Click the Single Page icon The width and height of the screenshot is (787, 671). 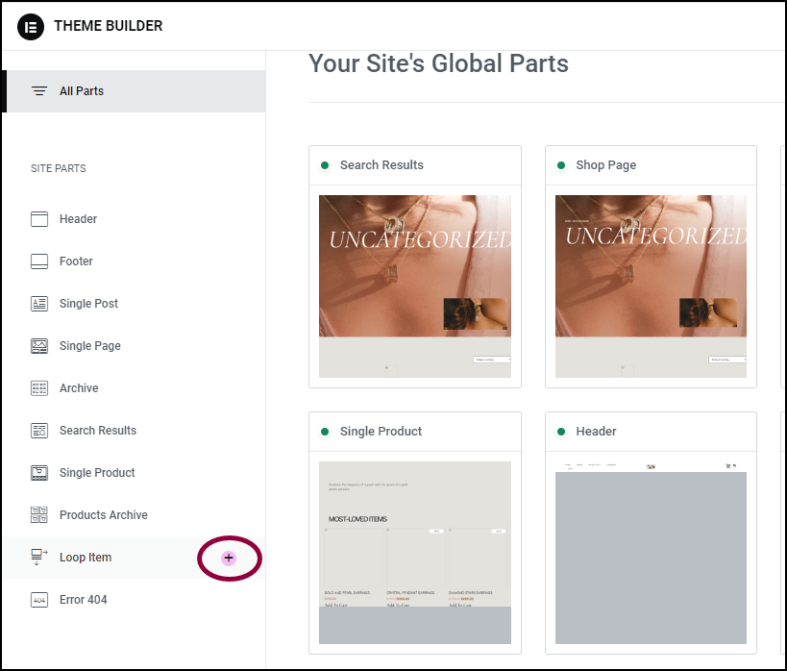click(x=39, y=345)
